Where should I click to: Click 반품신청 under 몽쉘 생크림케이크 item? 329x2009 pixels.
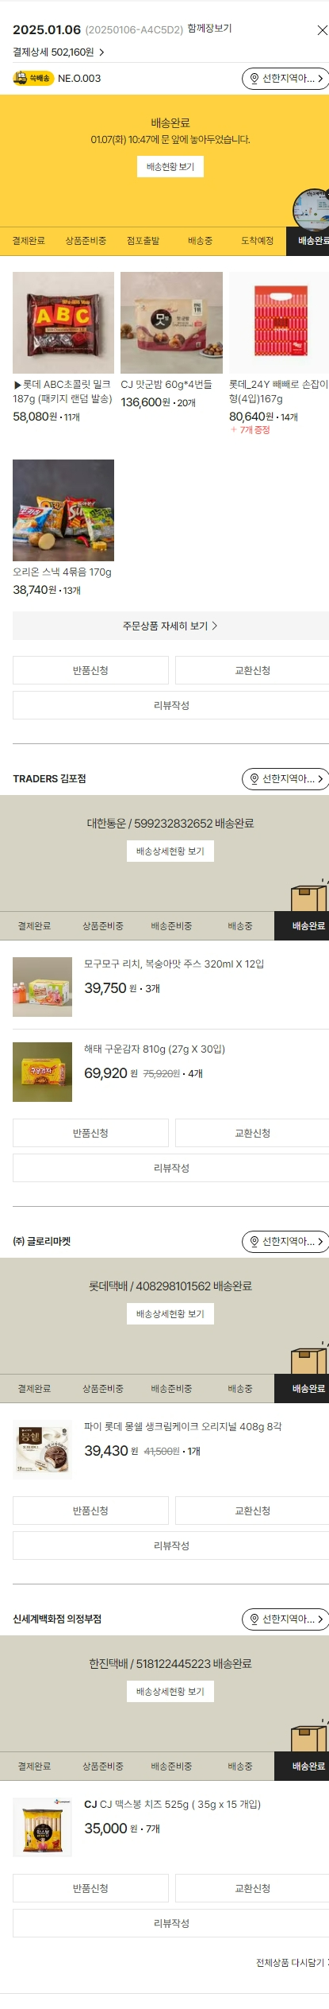point(90,1511)
